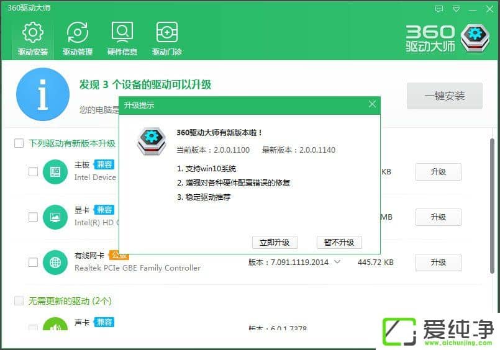This screenshot has width=500, height=350.
Task: Click 立即升级 in the upgrade dialog
Action: click(275, 242)
